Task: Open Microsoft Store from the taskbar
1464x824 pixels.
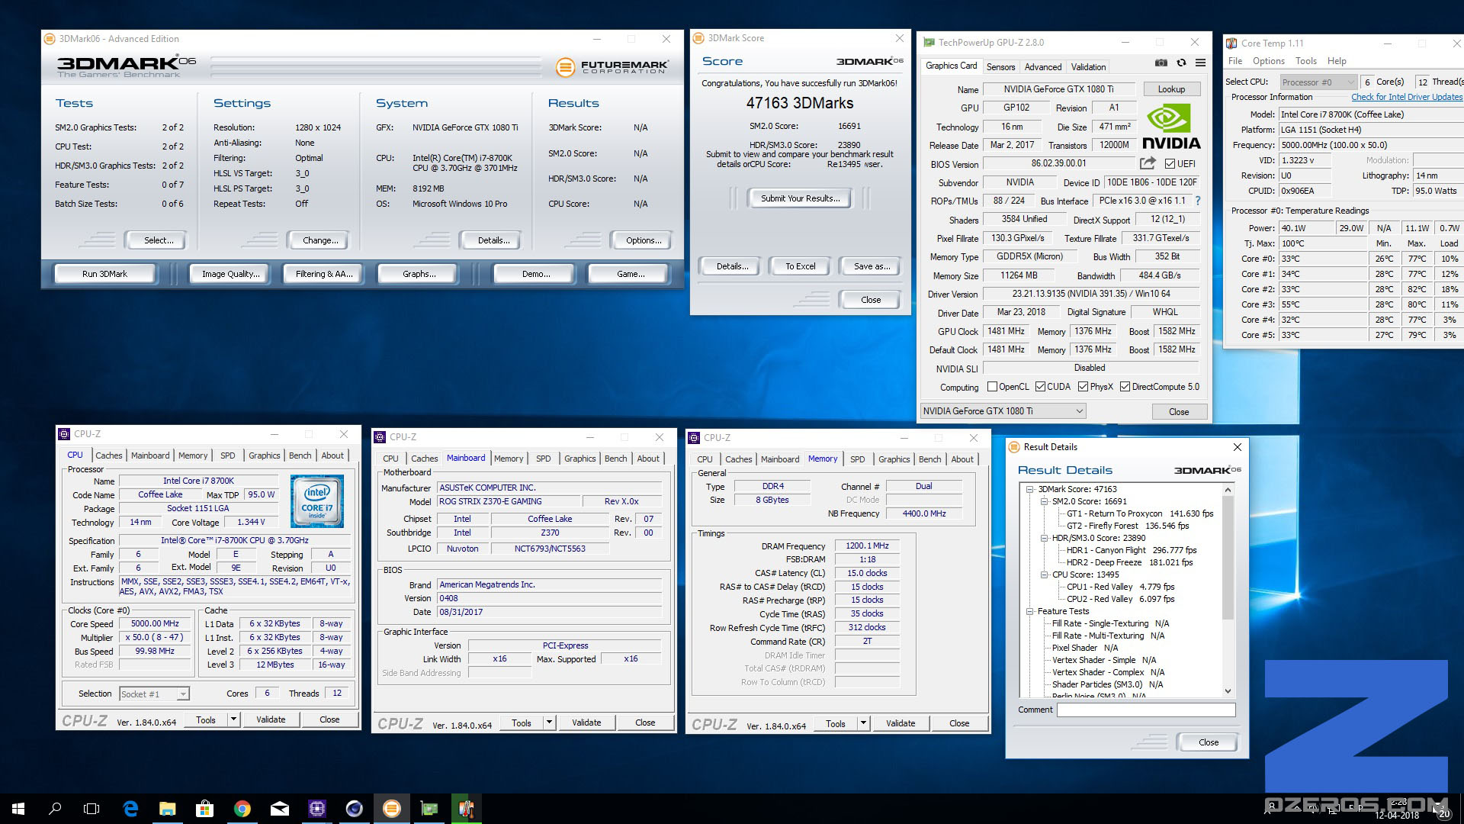Action: click(x=204, y=809)
